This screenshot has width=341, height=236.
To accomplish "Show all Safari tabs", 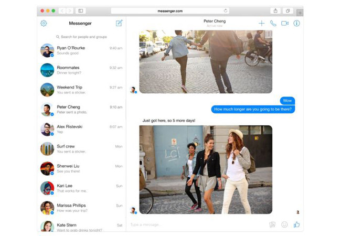I will (287, 11).
